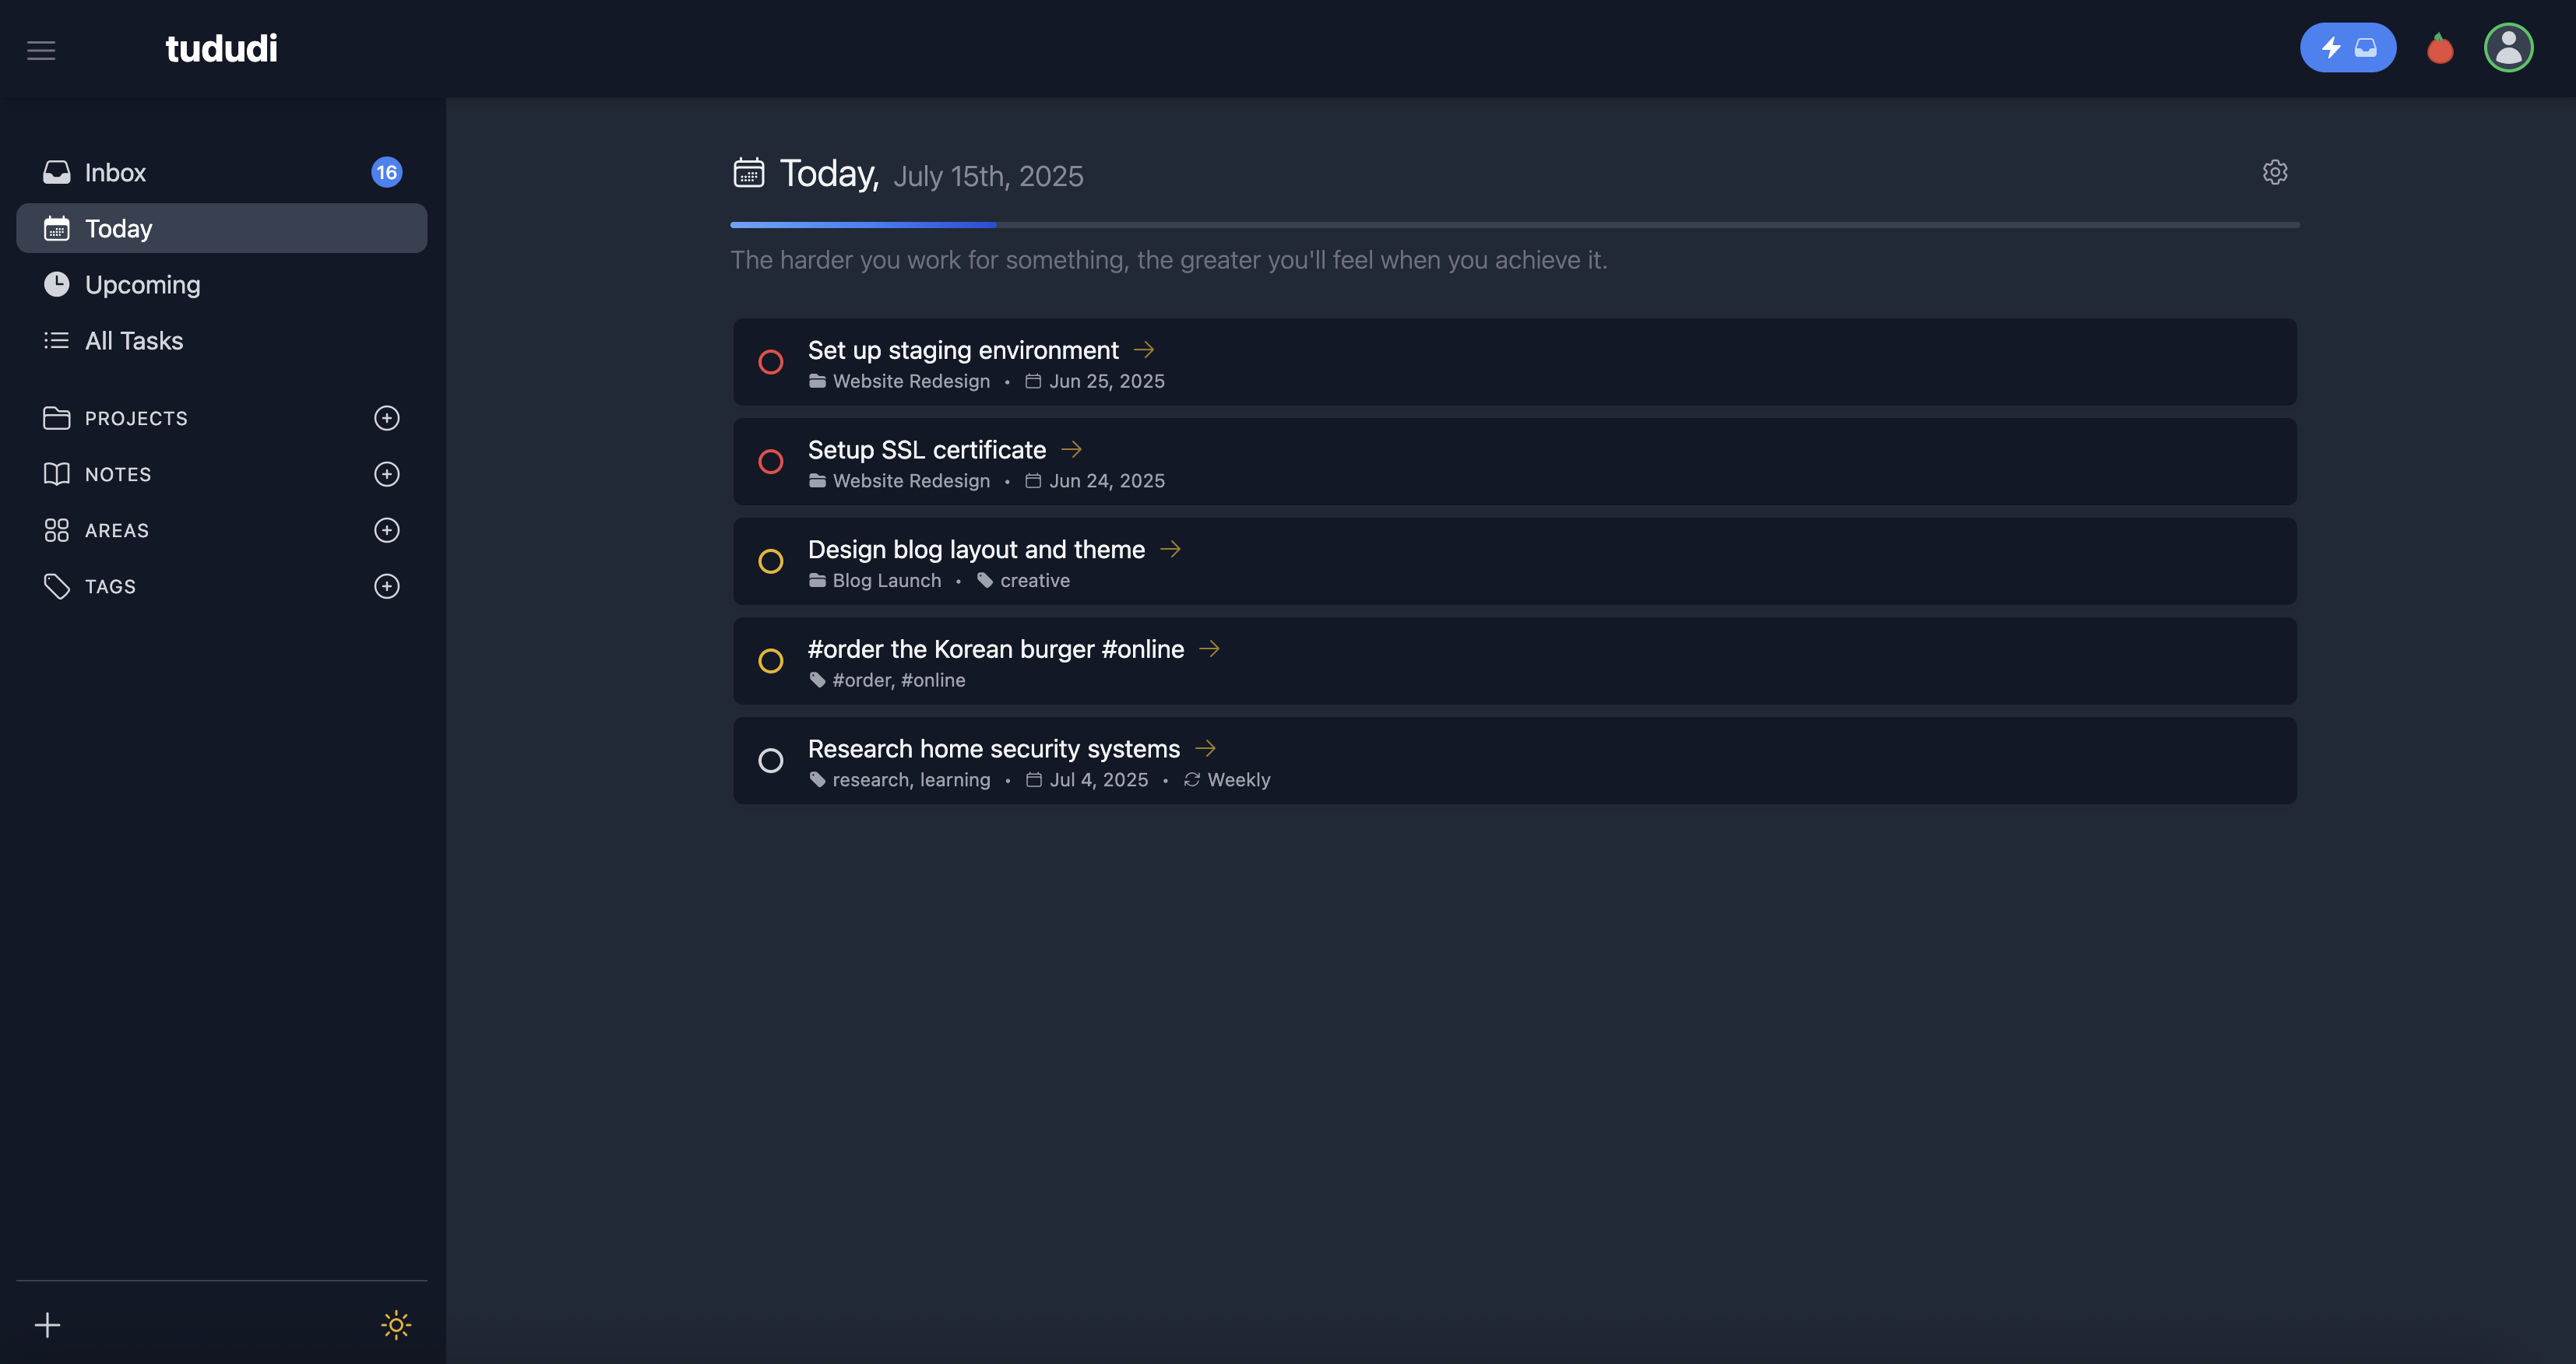This screenshot has width=2576, height=1364.
Task: Open Research home security systems details arrow
Action: point(1207,747)
